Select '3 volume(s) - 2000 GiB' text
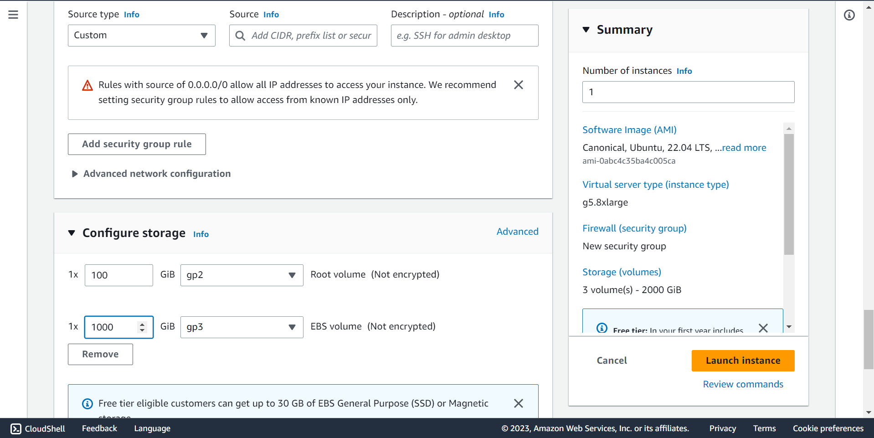 pos(632,290)
